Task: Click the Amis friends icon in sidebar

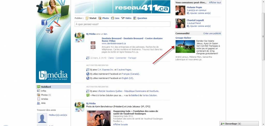Action: (x=39, y=103)
